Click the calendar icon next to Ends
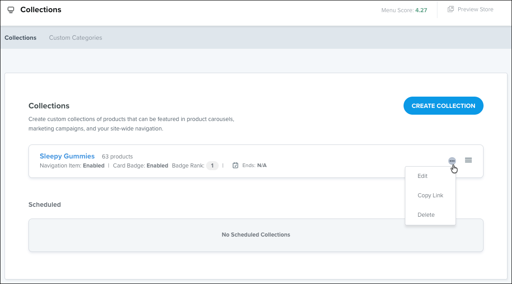 [x=235, y=166]
